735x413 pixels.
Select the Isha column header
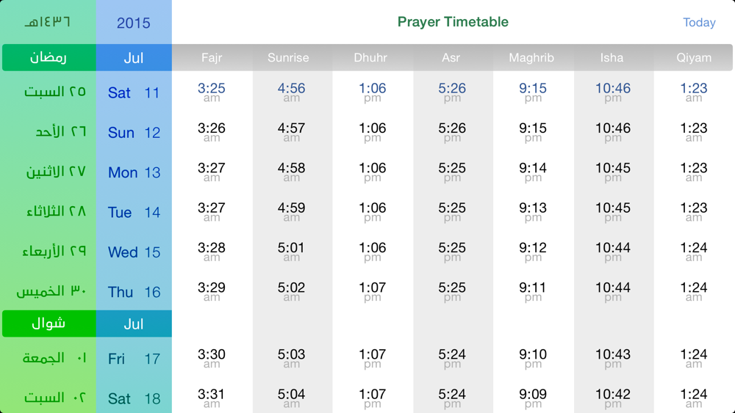pos(612,57)
